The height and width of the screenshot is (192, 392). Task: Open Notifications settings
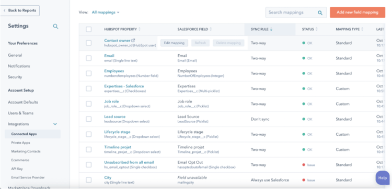coord(19,66)
